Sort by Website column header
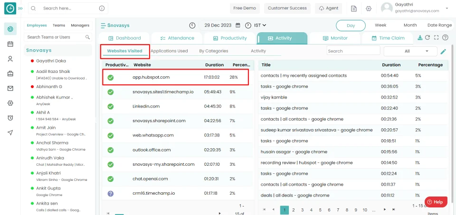 coord(142,65)
